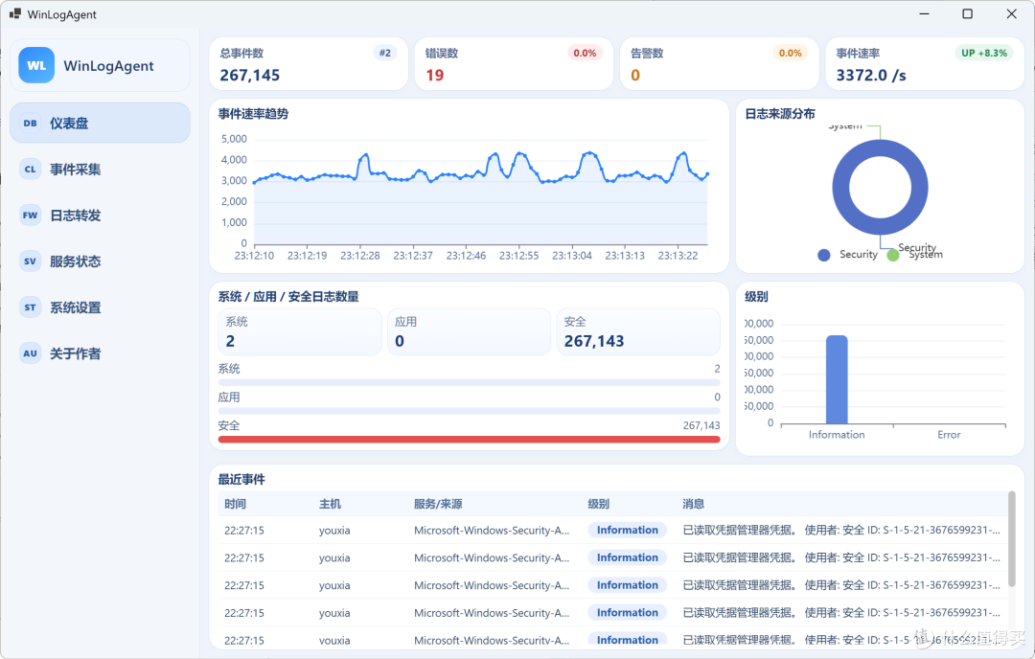Image resolution: width=1035 pixels, height=659 pixels.
Task: Click the 消息 column header
Action: (693, 504)
